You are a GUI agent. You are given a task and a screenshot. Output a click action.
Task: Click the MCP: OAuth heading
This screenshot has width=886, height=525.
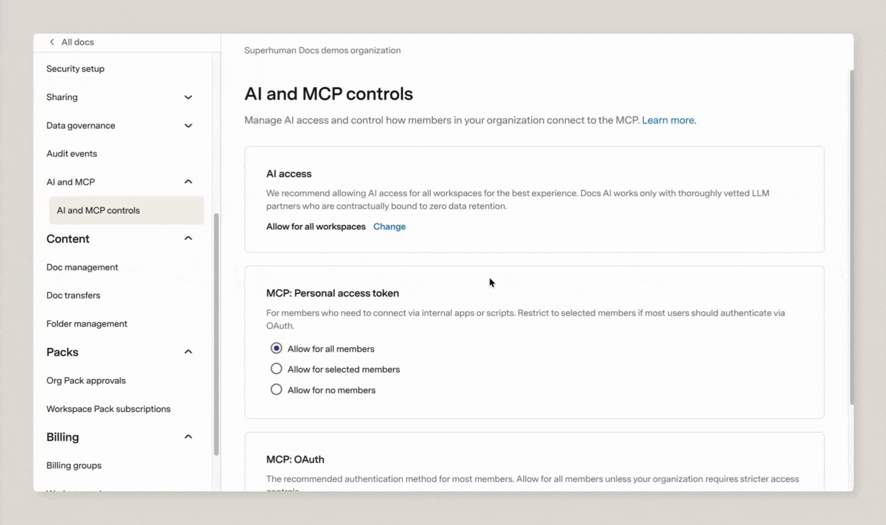tap(295, 459)
